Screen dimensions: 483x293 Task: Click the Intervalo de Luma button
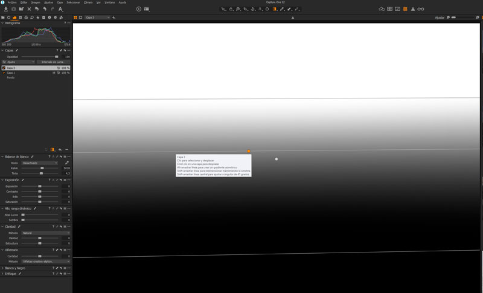[53, 62]
